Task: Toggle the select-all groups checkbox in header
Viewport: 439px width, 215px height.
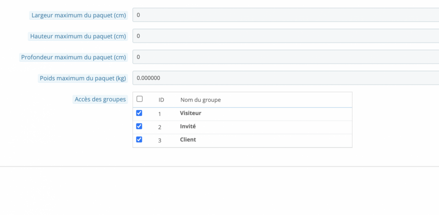Action: pyautogui.click(x=140, y=99)
